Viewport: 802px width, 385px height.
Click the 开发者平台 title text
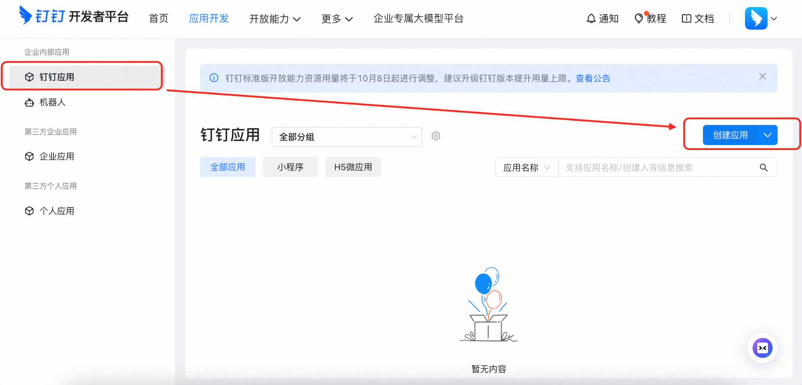tap(99, 16)
